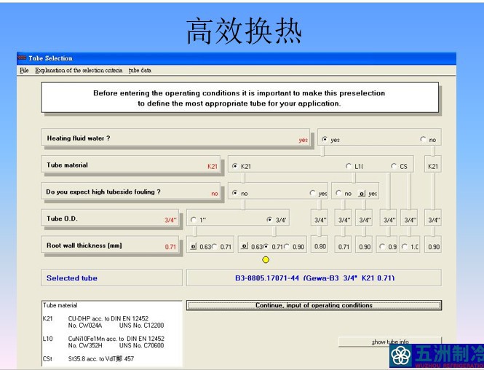The image size is (484, 370).
Task: Select the 3/4" tube O.D. radio button
Action: click(269, 219)
